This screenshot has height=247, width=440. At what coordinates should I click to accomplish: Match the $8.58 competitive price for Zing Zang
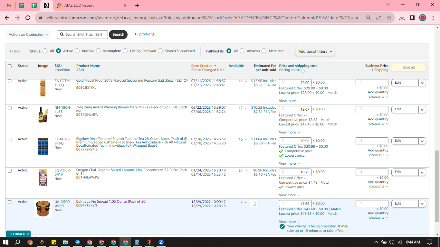pyautogui.click(x=325, y=120)
